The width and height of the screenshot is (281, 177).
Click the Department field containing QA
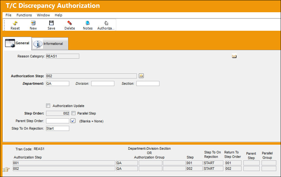point(58,83)
